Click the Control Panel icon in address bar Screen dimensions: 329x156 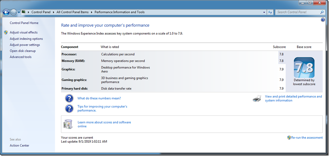click(x=24, y=12)
